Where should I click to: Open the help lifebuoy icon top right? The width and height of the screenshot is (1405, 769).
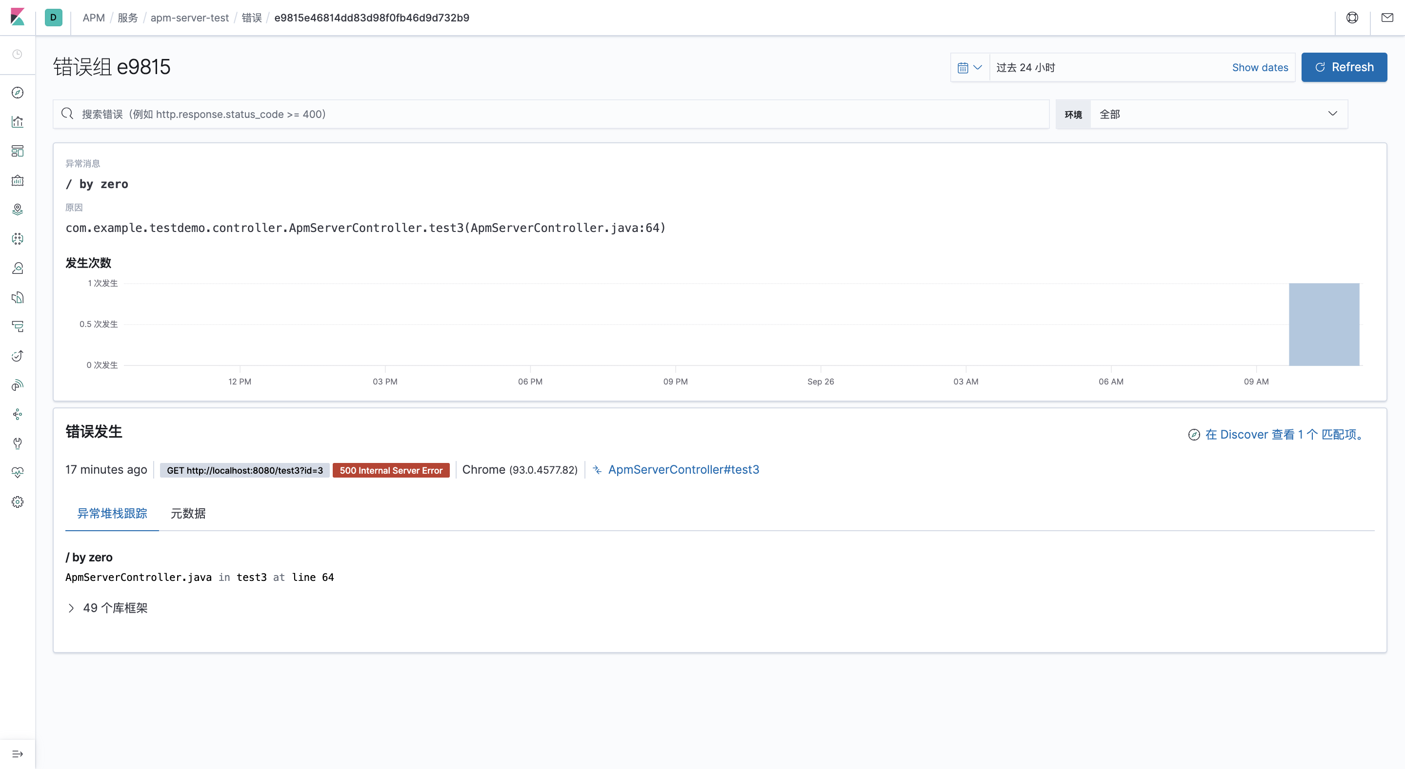pos(1353,18)
